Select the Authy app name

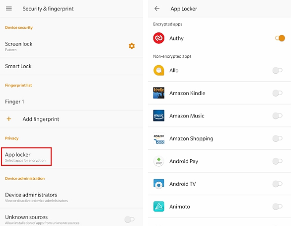[x=176, y=38]
